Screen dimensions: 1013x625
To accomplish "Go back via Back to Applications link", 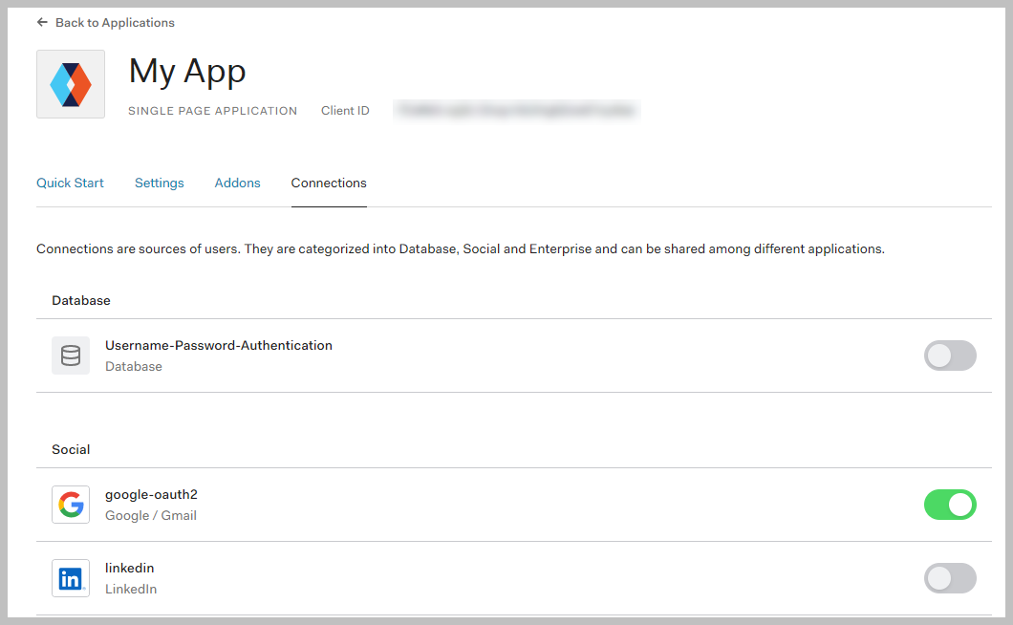I will pos(115,22).
